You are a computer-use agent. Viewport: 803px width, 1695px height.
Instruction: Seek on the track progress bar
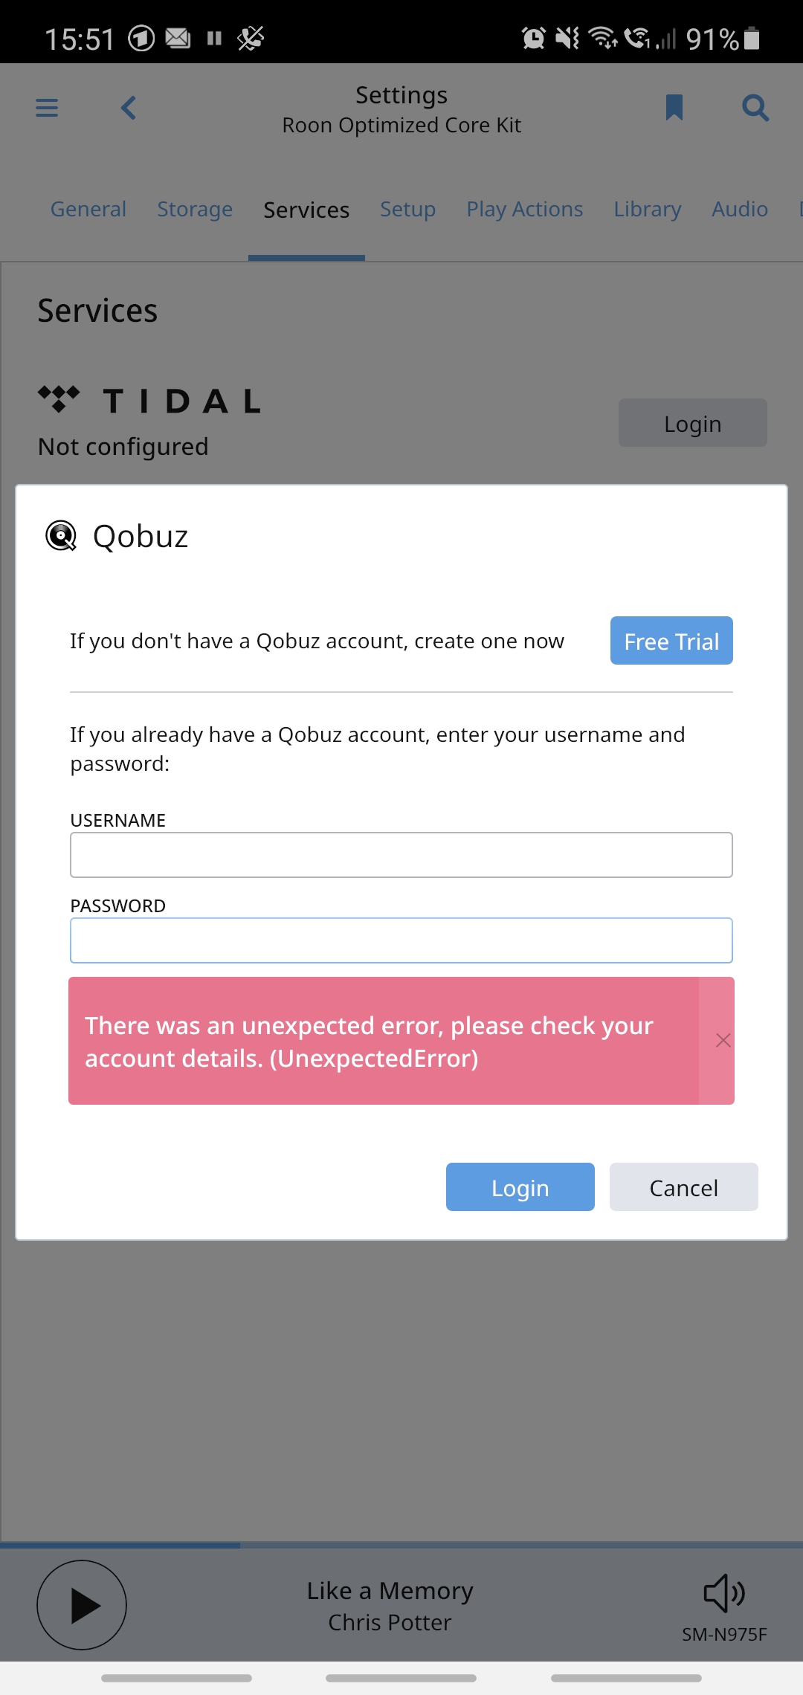(x=401, y=1545)
